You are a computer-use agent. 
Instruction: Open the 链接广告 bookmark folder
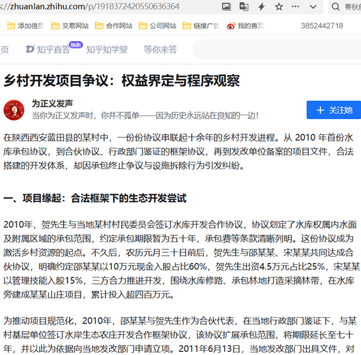click(x=201, y=26)
